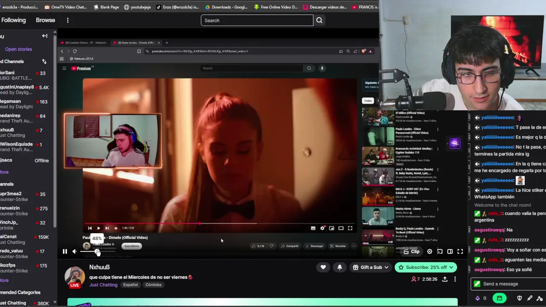Create a clip with the Clip button
Viewport: 546px width, 307px height.
tap(412, 252)
